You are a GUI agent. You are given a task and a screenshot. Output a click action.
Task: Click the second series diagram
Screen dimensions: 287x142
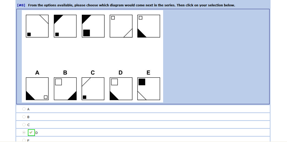click(65, 26)
